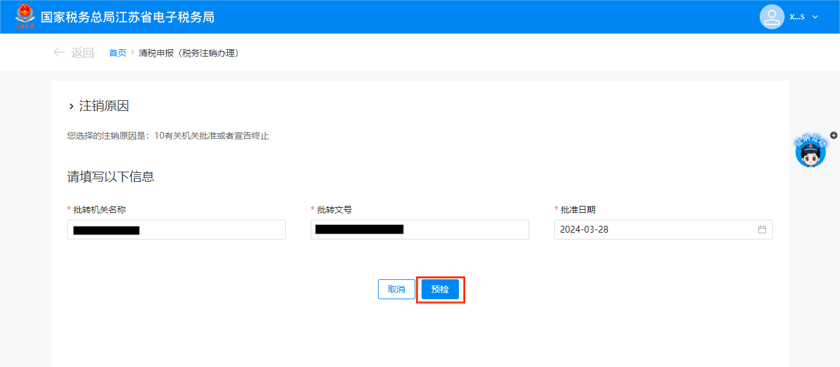The width and height of the screenshot is (840, 367).
Task: Expand the user account dropdown arrow
Action: 815,17
